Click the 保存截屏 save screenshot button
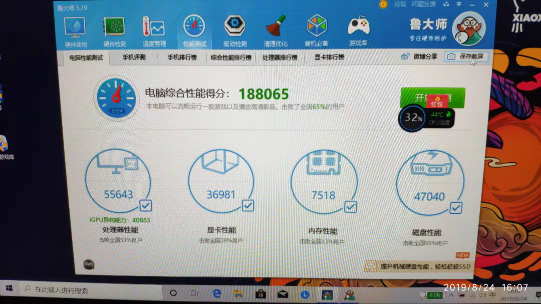The image size is (541, 304). pos(466,56)
